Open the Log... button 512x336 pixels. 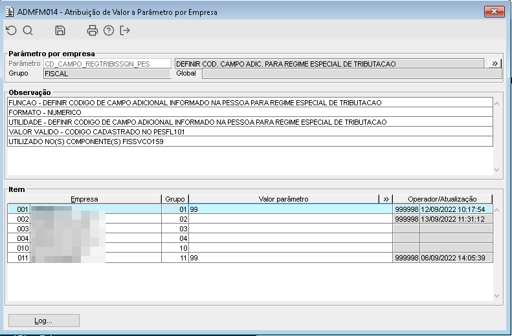point(44,320)
